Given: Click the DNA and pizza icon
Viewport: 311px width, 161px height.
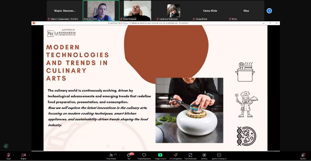Looking at the screenshot, I should pos(246,136).
